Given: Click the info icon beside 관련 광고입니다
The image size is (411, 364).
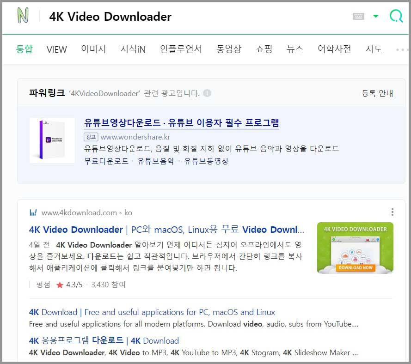Looking at the screenshot, I should point(207,93).
